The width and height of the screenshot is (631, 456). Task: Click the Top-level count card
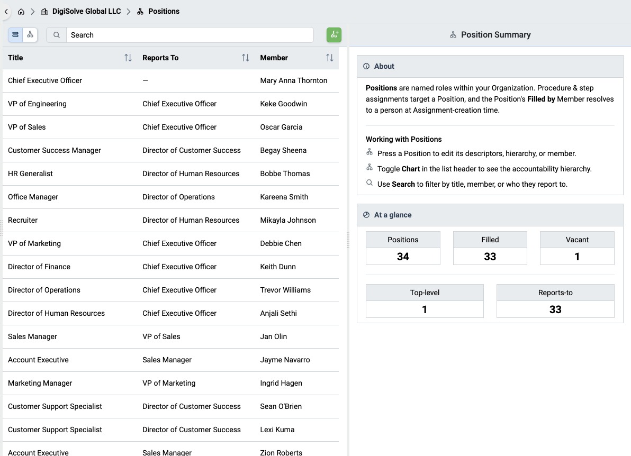click(425, 301)
